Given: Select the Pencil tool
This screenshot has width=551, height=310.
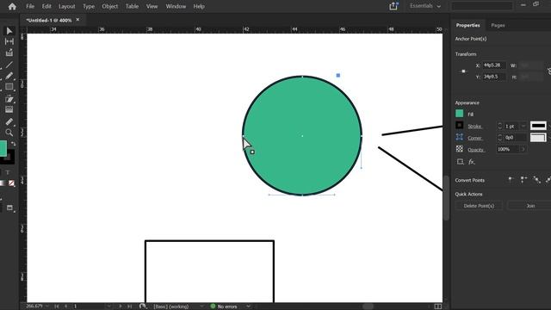Looking at the screenshot, I should click(x=9, y=76).
